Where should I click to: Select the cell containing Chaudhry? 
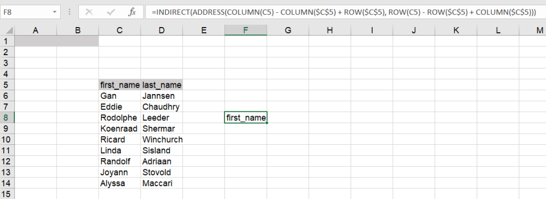pyautogui.click(x=162, y=107)
